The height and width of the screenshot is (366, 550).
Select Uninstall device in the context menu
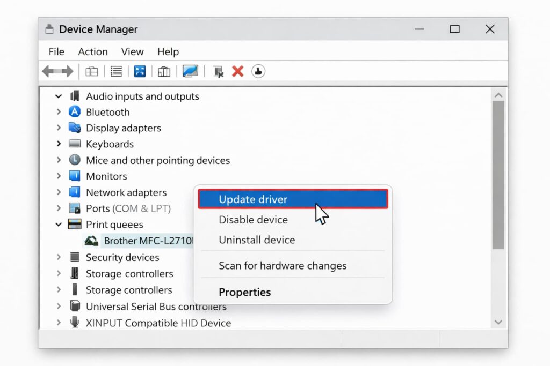(x=257, y=240)
